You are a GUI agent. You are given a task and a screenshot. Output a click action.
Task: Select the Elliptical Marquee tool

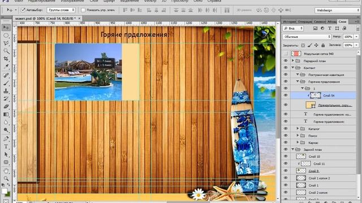coord(6,36)
